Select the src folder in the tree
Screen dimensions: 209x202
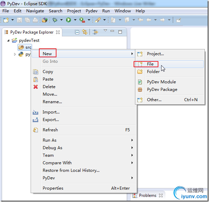[25, 47]
